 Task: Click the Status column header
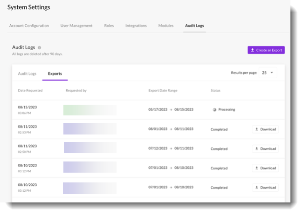click(x=215, y=90)
